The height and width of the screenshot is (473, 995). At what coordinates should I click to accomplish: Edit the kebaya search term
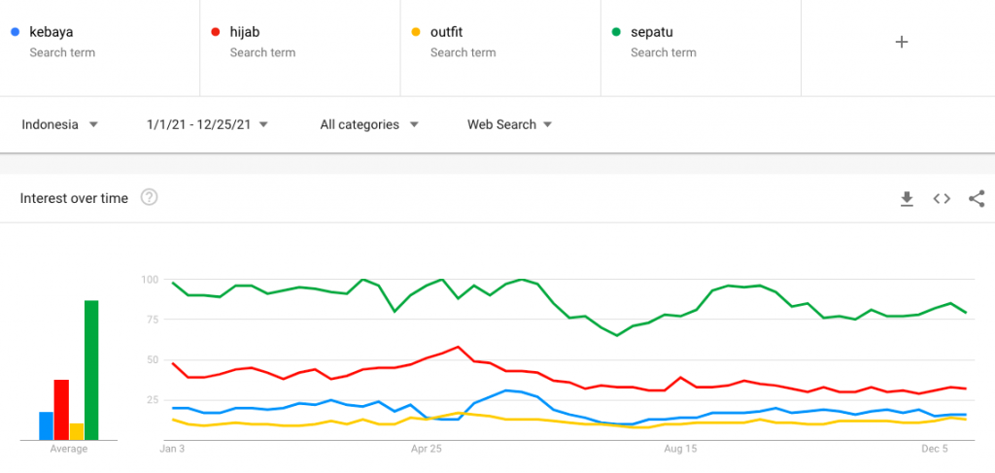tap(51, 32)
